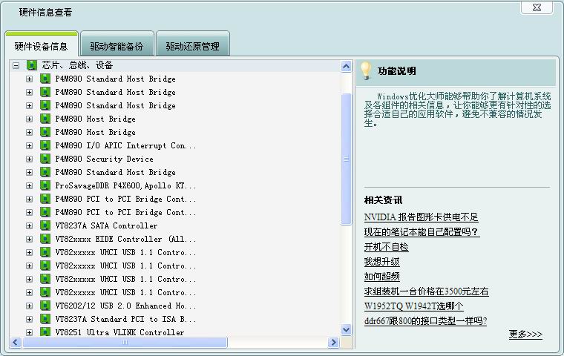Select the row P4M890 Security Device
Viewport: 564px width, 356px height.
(x=105, y=159)
